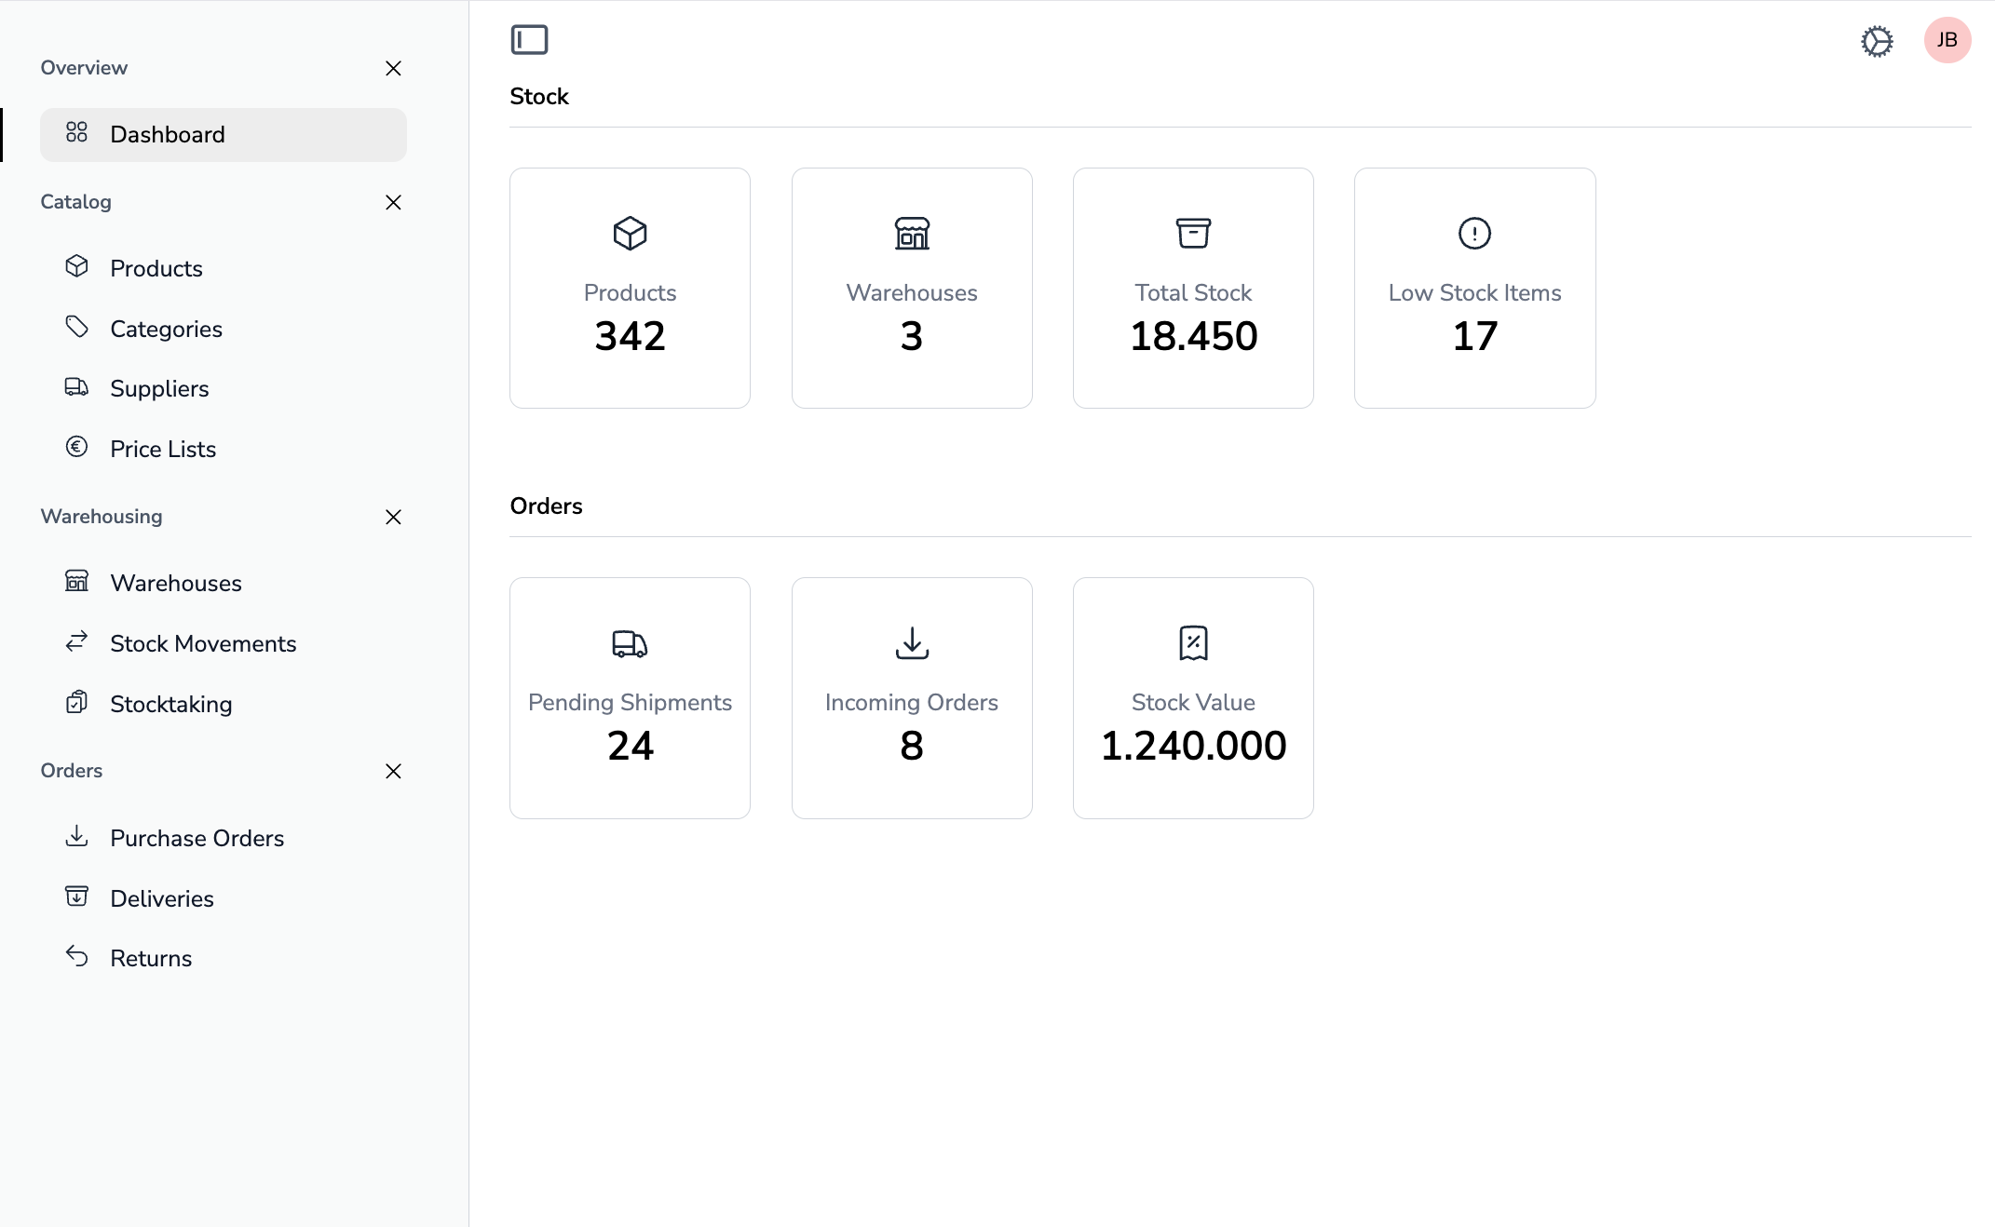Click the Stock Movements arrows icon
This screenshot has width=1995, height=1227.
click(76, 641)
